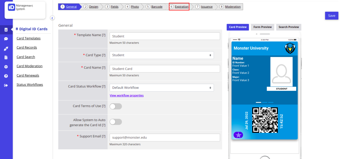
Task: Click the photo placeholder on the card preview
Action: pyautogui.click(x=281, y=72)
